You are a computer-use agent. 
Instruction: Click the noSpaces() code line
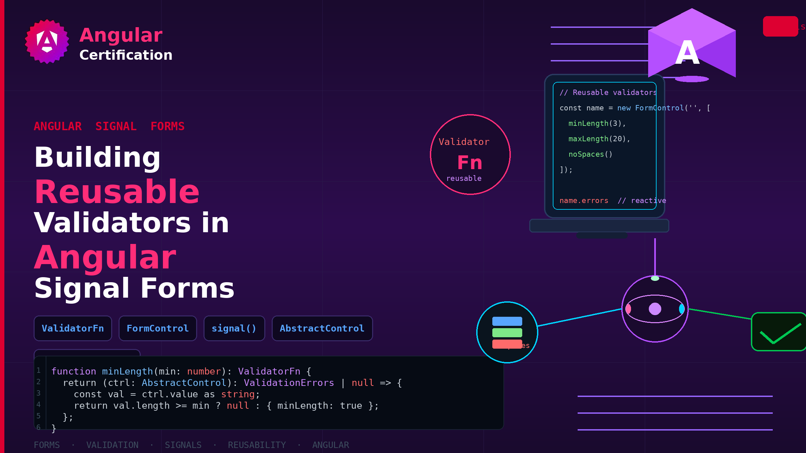tap(590, 154)
